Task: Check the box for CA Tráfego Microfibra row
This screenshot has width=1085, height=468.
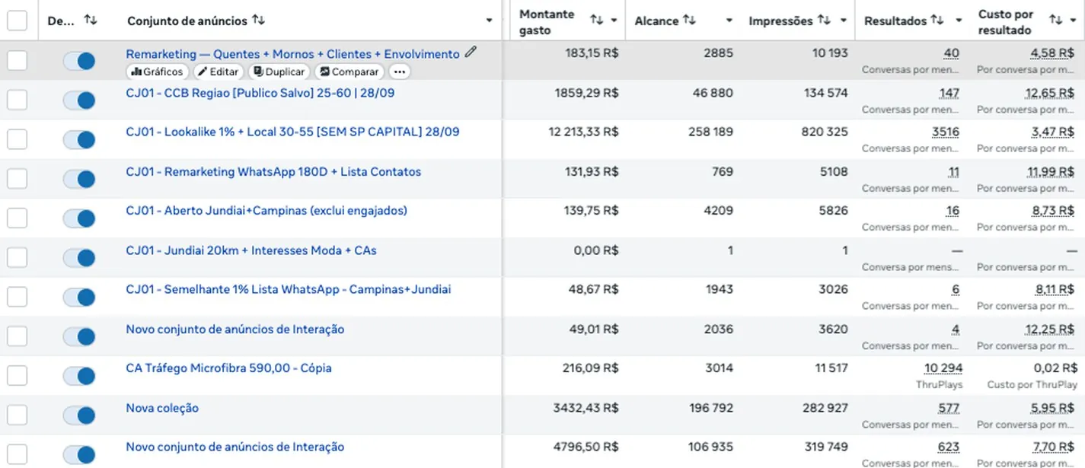Action: point(17,375)
